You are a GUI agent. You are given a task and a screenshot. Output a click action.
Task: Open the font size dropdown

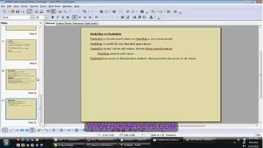coord(46,17)
